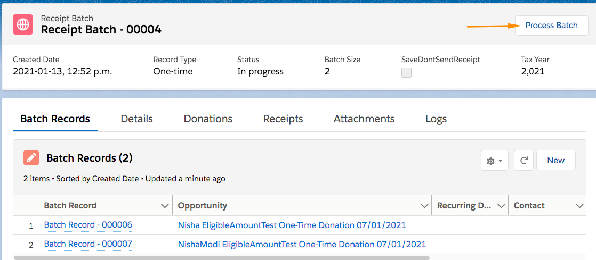This screenshot has width=596, height=260.
Task: Toggle the SaveDontSendReceipt checkbox
Action: 406,72
